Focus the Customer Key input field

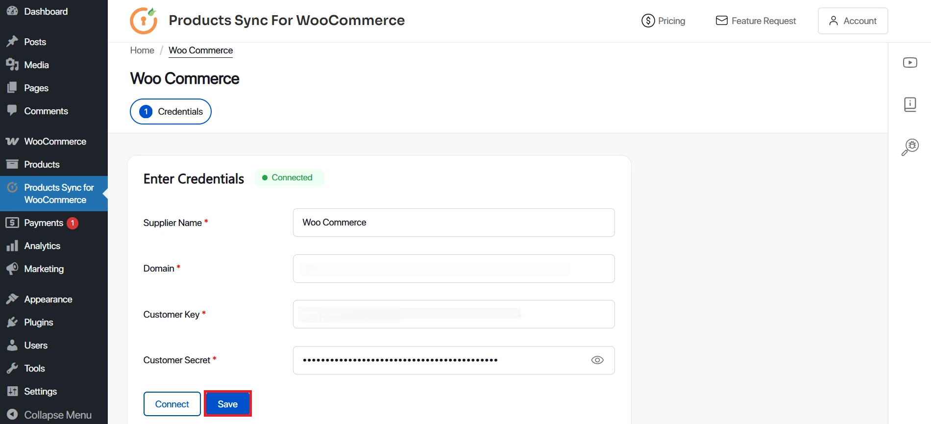click(454, 314)
